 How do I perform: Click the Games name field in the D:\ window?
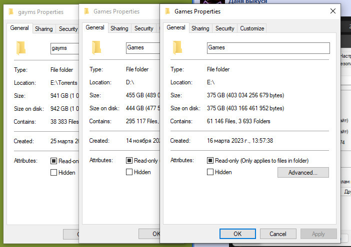[143, 48]
